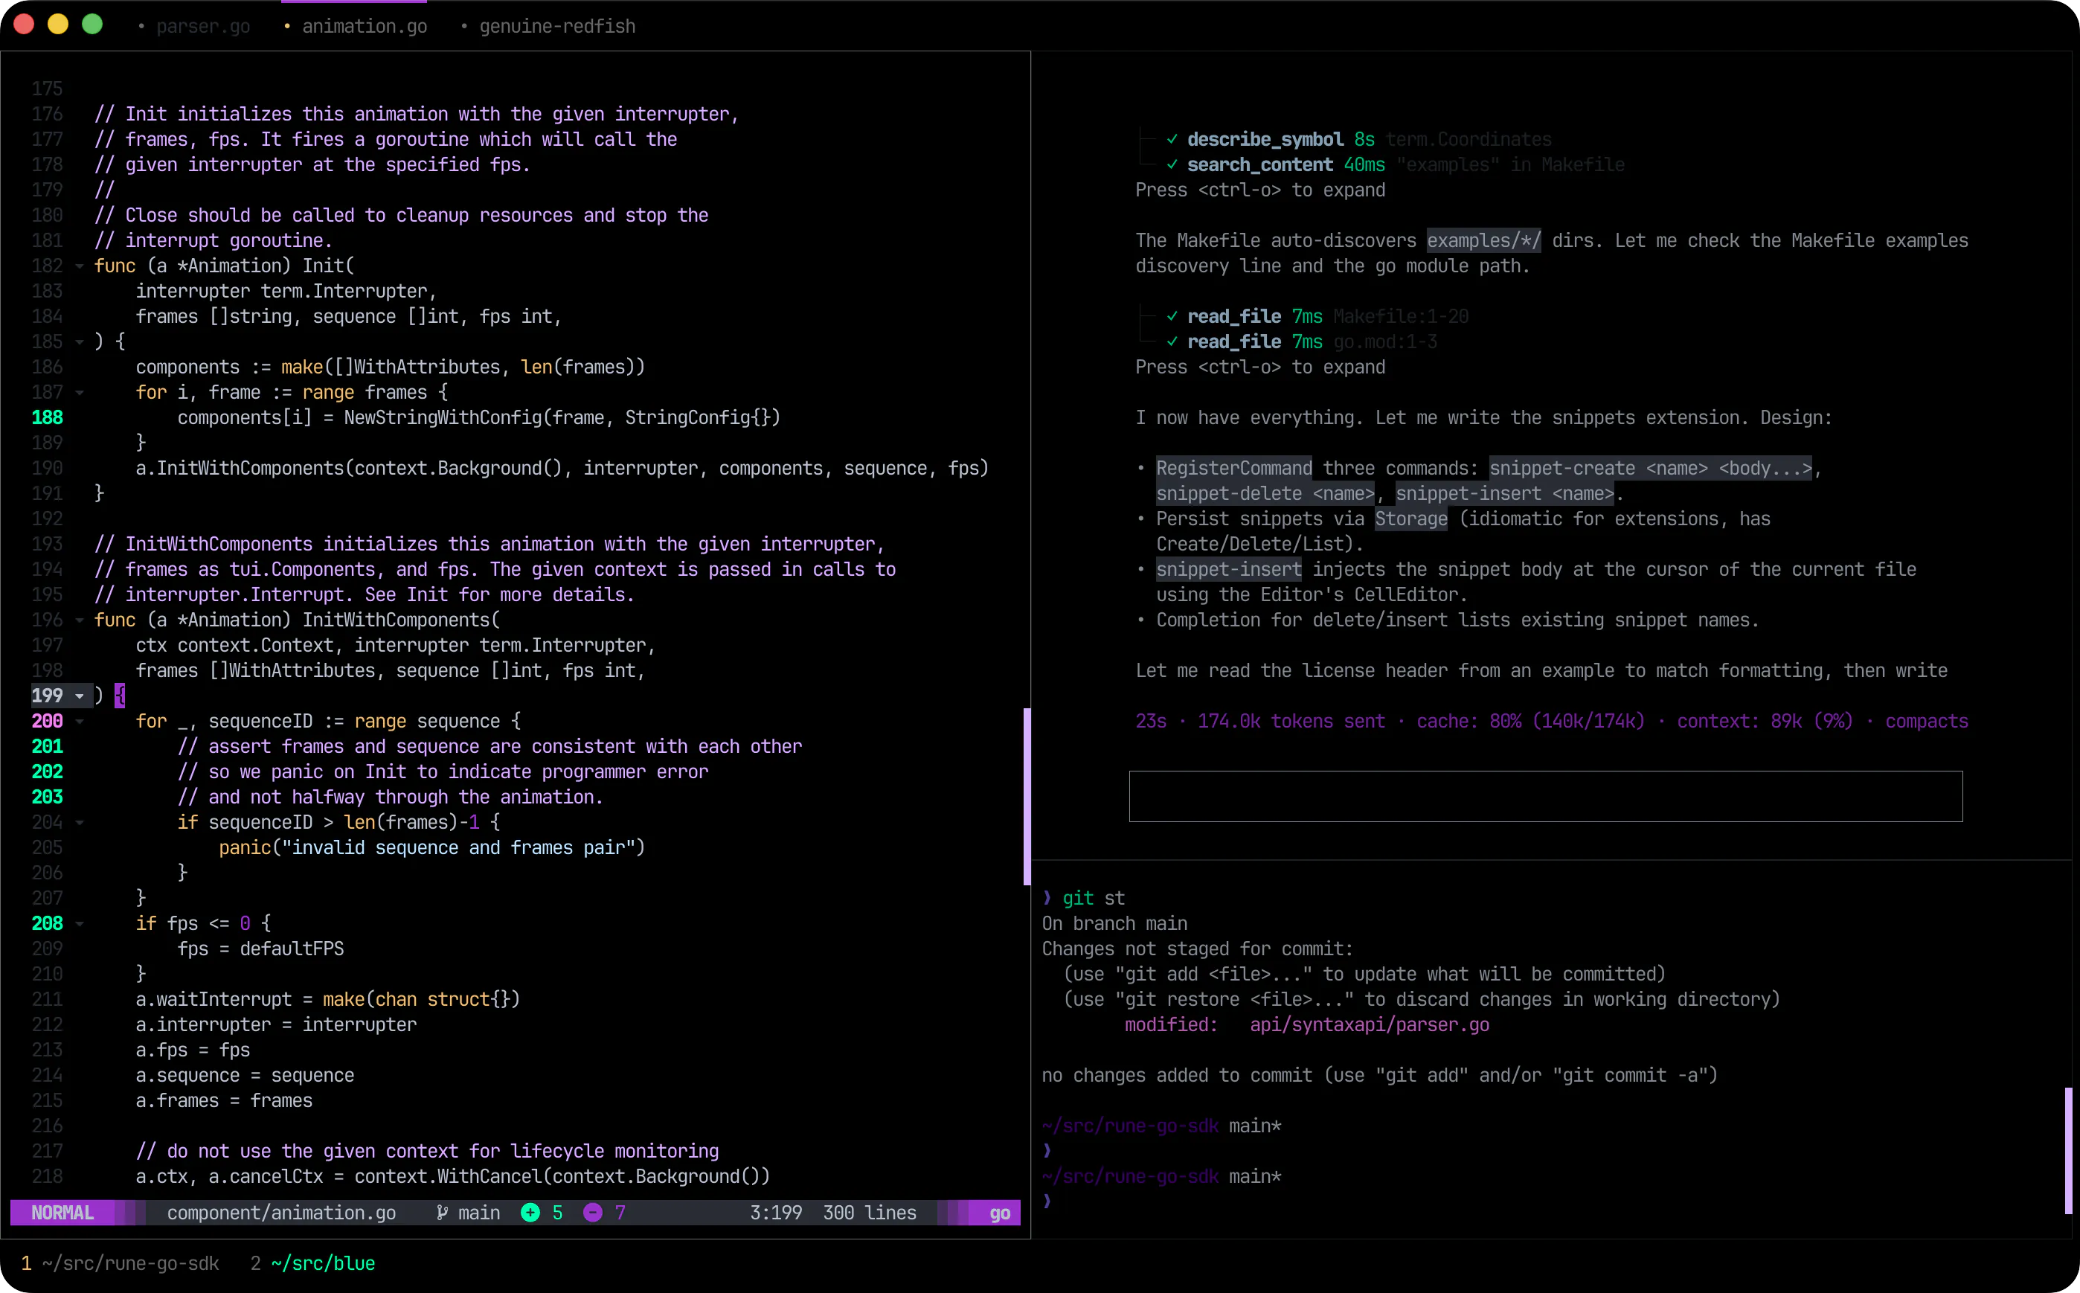
Task: Click the terminal pane scrollbar thumb
Action: [2068, 1150]
